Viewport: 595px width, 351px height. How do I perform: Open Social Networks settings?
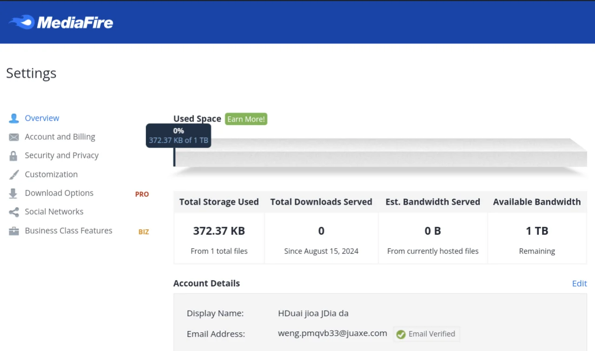54,212
